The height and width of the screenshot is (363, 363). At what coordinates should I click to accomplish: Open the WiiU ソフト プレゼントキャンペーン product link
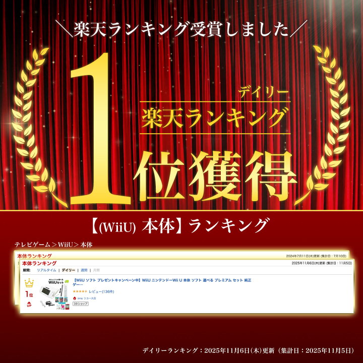[x=162, y=282]
